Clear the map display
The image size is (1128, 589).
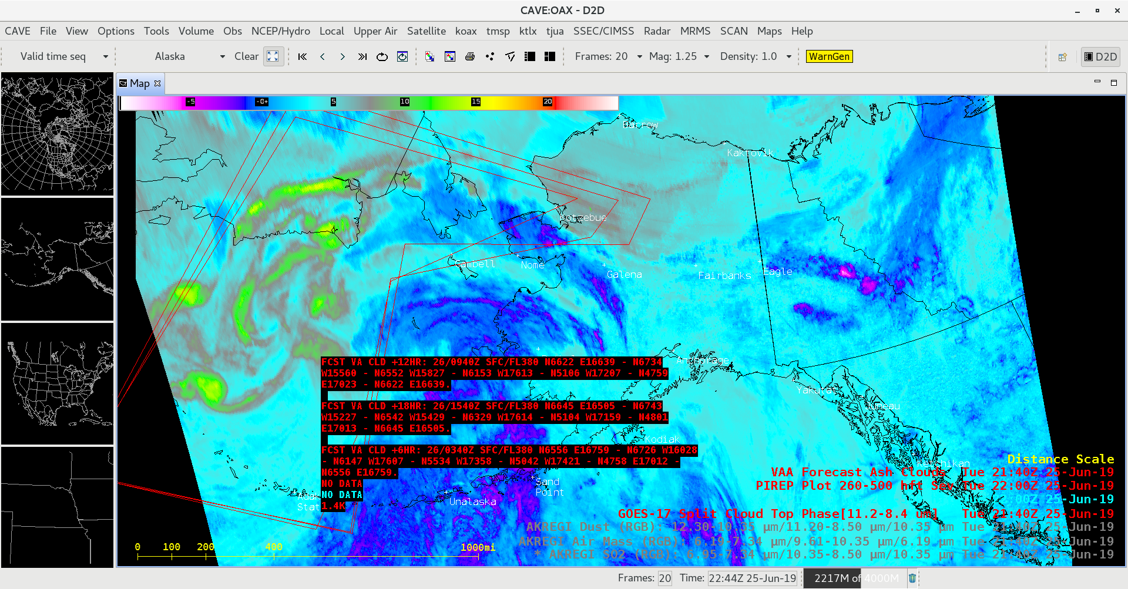click(x=246, y=56)
